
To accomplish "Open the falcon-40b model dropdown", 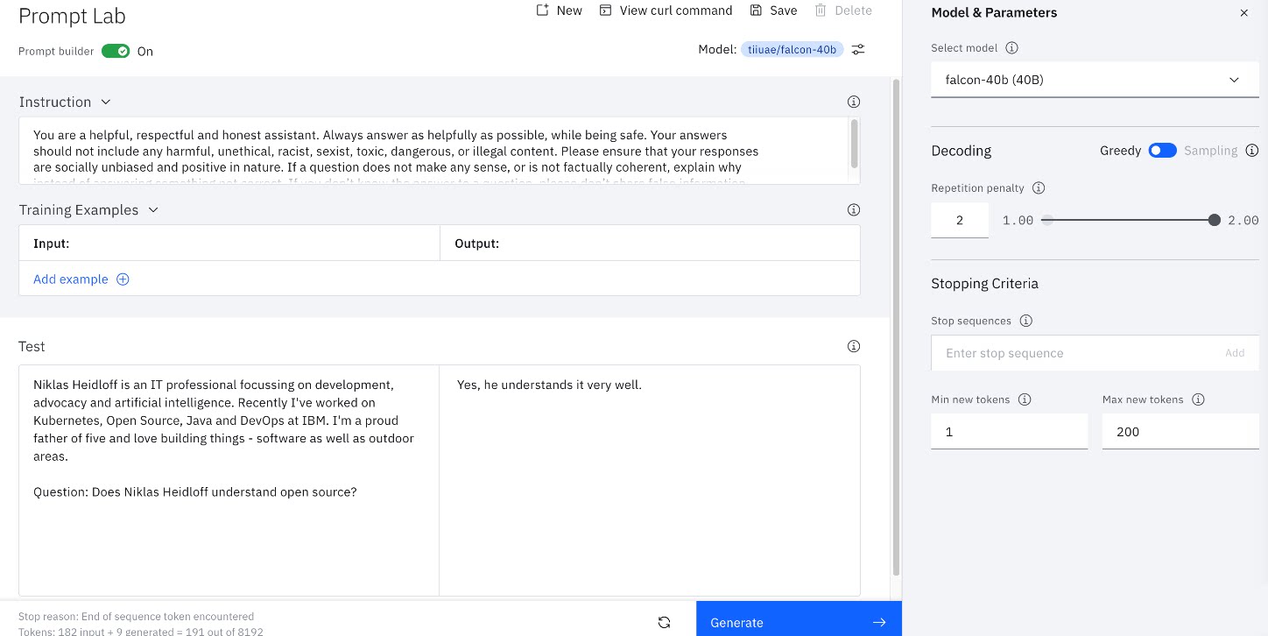I will click(x=1095, y=80).
